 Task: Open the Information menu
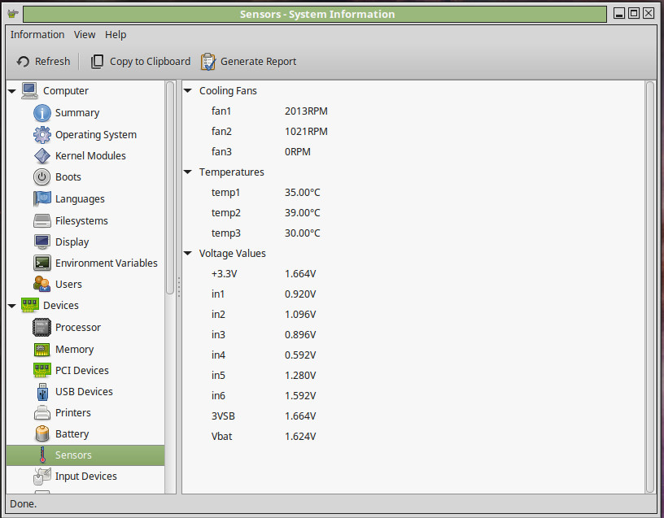(37, 35)
